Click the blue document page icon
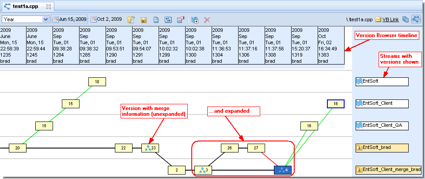This screenshot has width=425, height=179. pyautogui.click(x=156, y=20)
